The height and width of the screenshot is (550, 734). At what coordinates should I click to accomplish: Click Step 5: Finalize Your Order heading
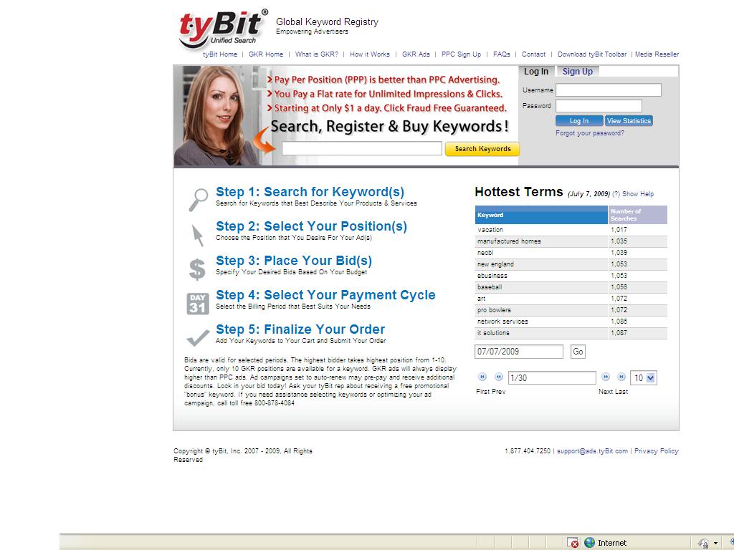pyautogui.click(x=300, y=329)
